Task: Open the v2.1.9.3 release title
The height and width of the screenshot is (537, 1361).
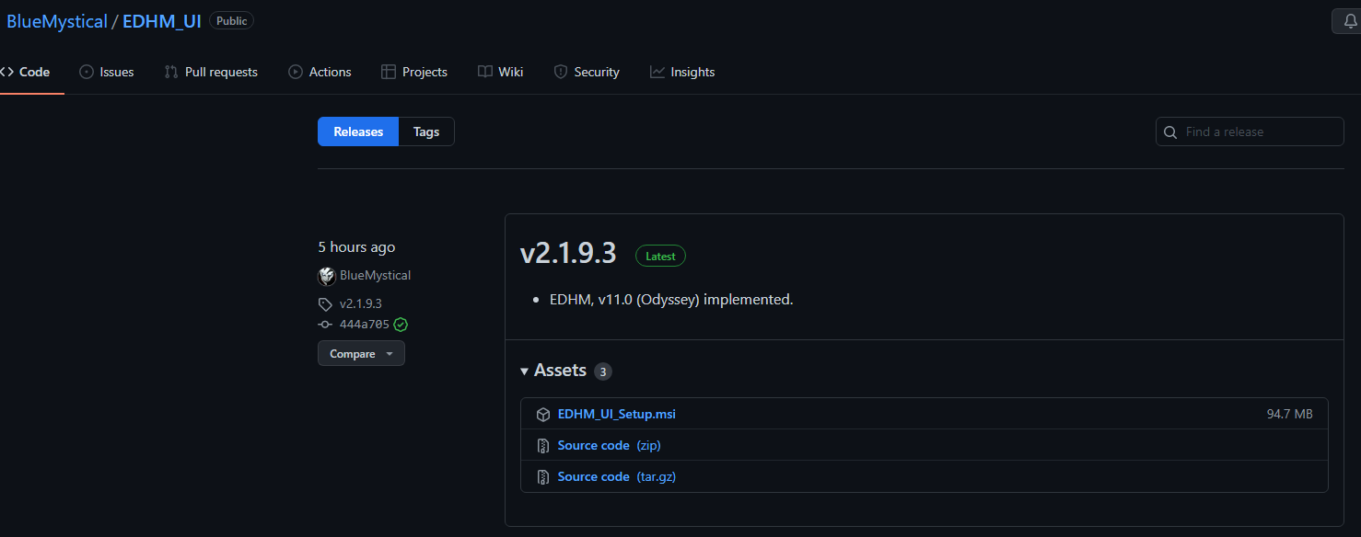Action: (x=568, y=254)
